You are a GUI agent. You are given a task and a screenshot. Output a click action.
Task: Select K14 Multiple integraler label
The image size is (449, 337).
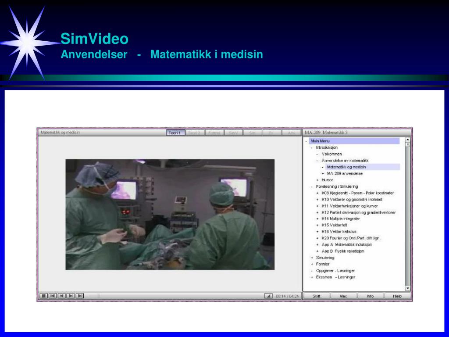[x=341, y=219]
